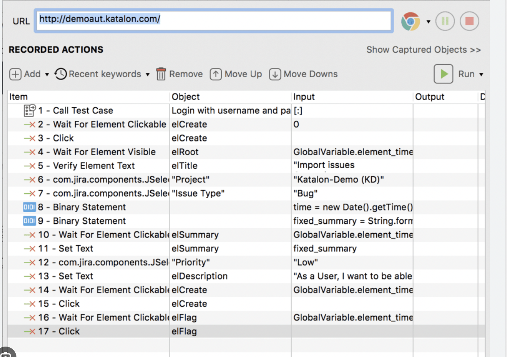Stop the recording with the red button

(469, 22)
